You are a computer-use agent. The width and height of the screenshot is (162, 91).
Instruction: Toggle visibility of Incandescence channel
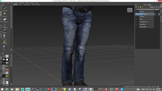pos(136,22)
